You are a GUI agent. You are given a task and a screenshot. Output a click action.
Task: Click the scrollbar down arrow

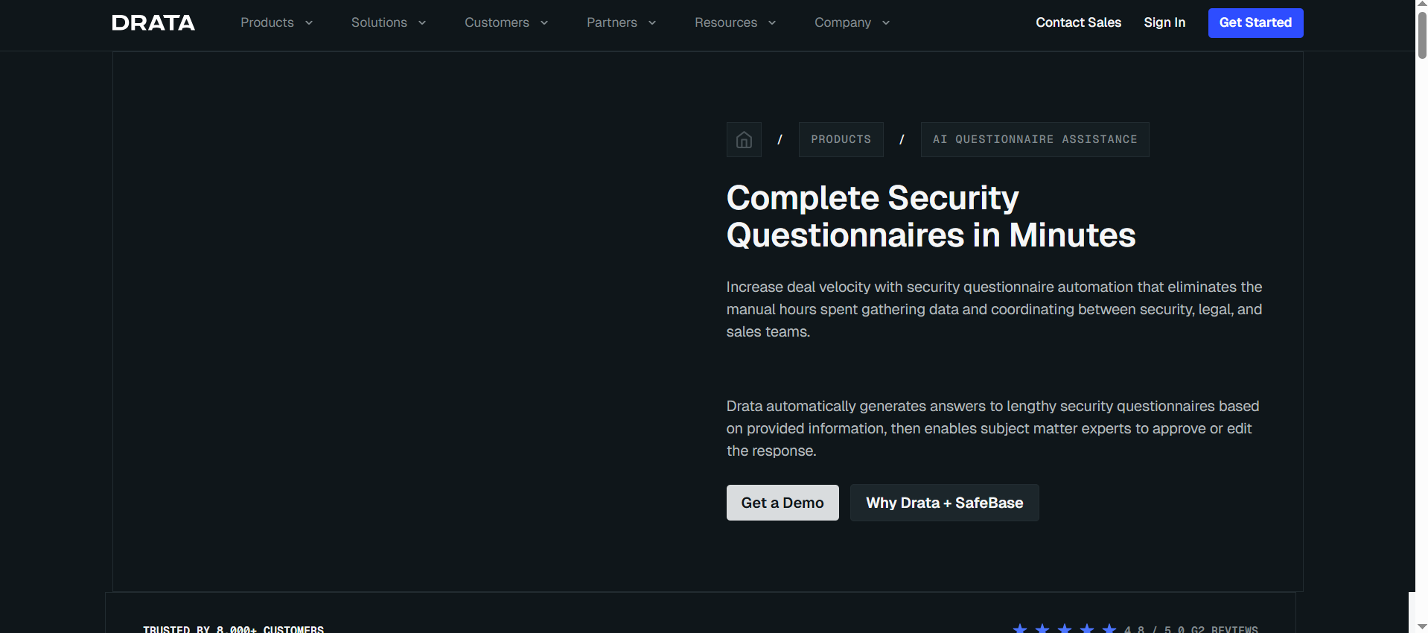(x=1421, y=626)
